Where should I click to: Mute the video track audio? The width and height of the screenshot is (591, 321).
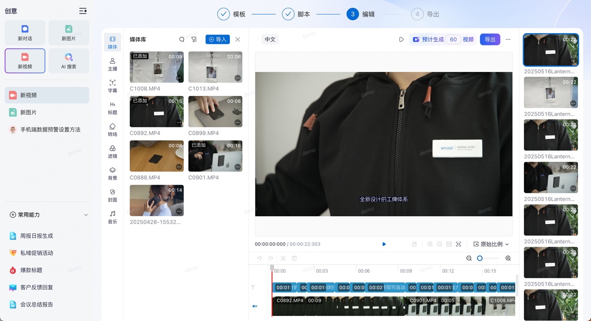(x=254, y=306)
